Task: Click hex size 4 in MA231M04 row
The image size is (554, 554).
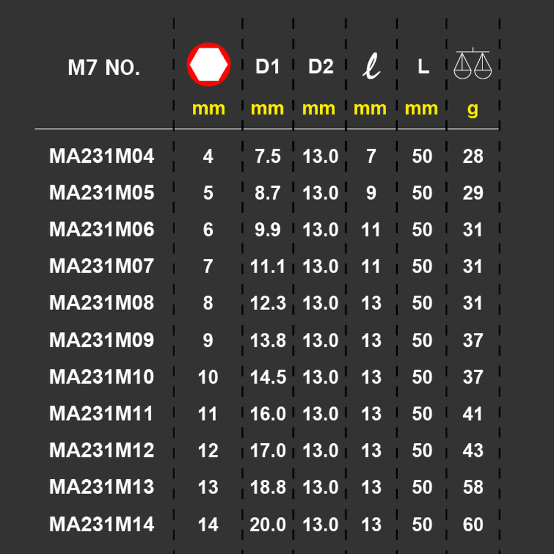Action: 208,156
